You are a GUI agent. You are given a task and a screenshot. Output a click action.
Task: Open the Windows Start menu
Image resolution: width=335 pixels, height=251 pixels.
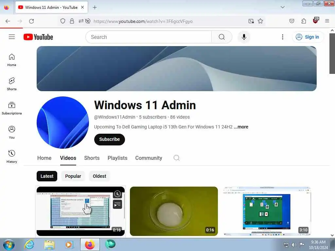(x=9, y=244)
